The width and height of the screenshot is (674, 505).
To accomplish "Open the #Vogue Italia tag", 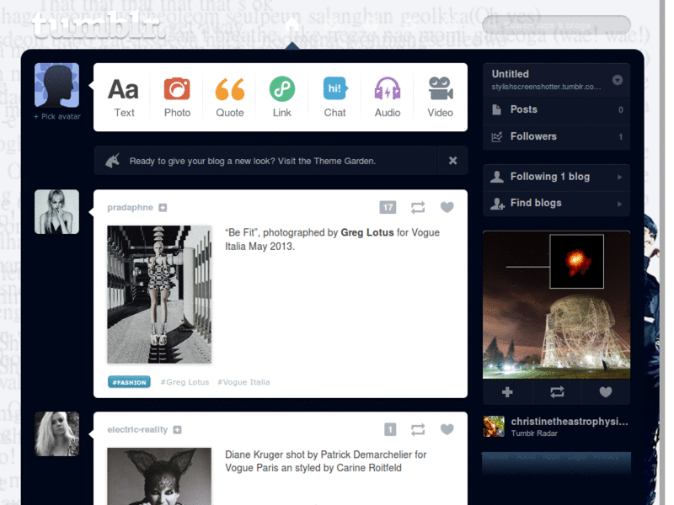I will coord(243,382).
